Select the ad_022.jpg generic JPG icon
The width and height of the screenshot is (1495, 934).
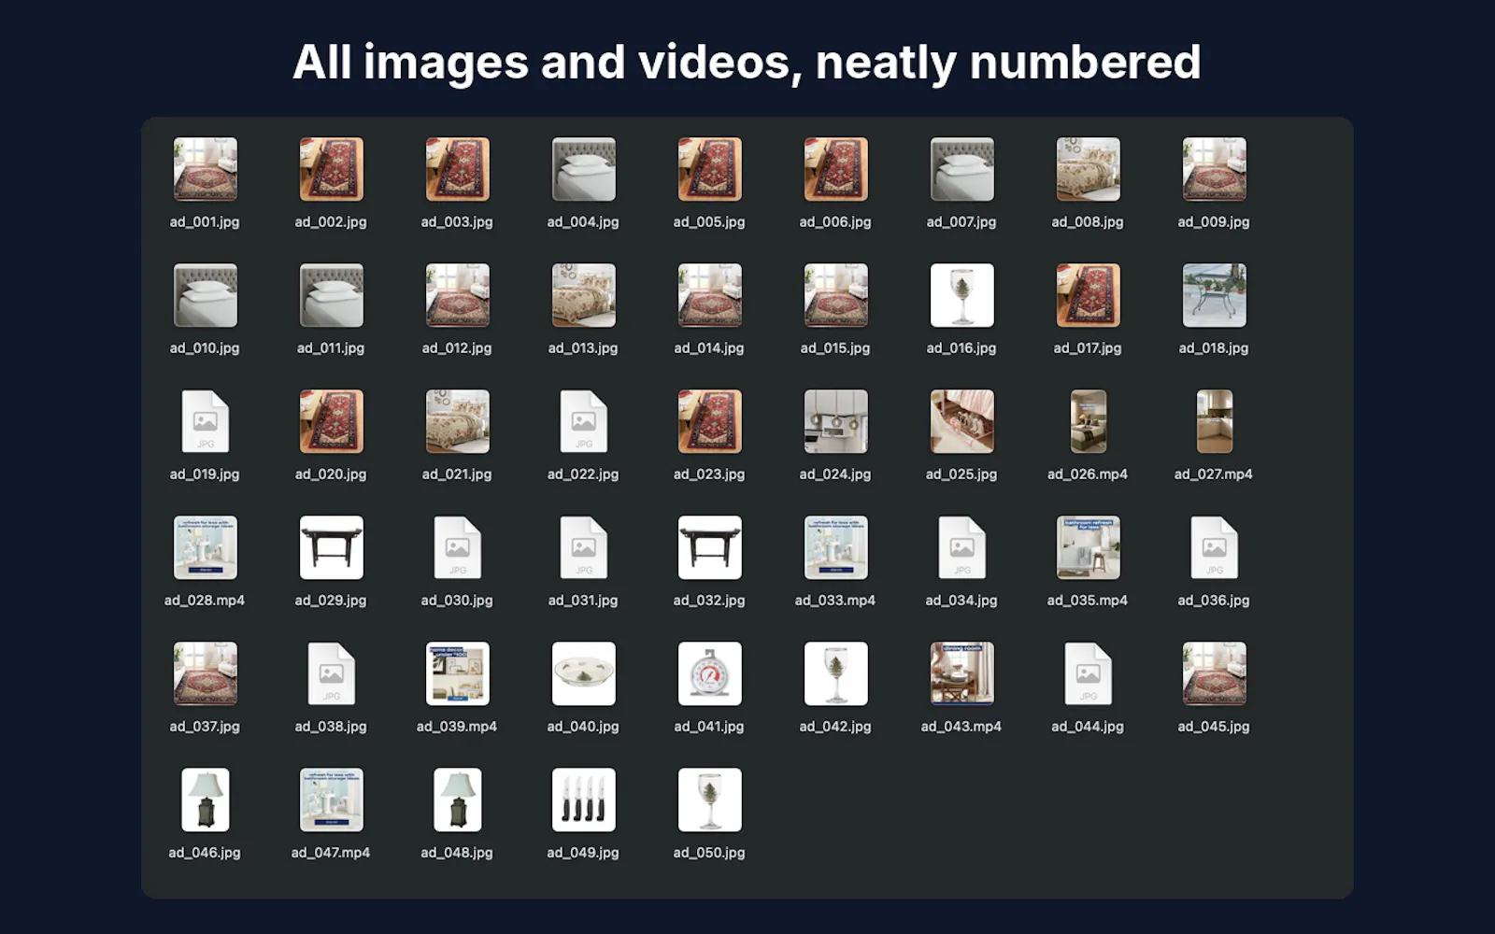point(583,421)
